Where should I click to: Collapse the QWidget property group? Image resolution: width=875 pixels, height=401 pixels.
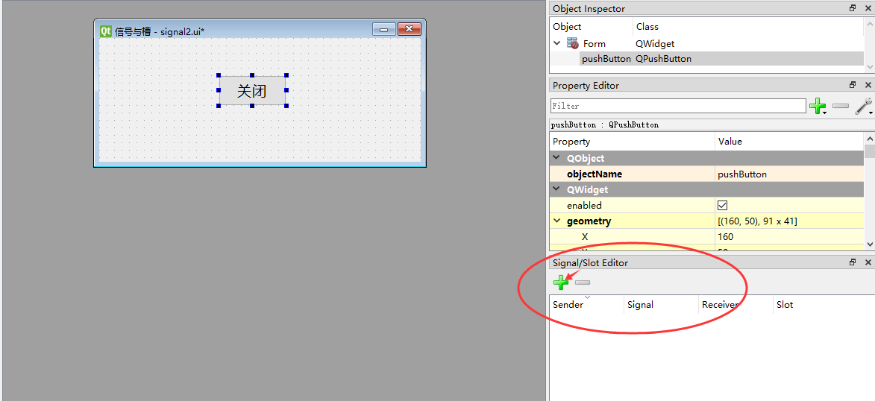pos(557,189)
